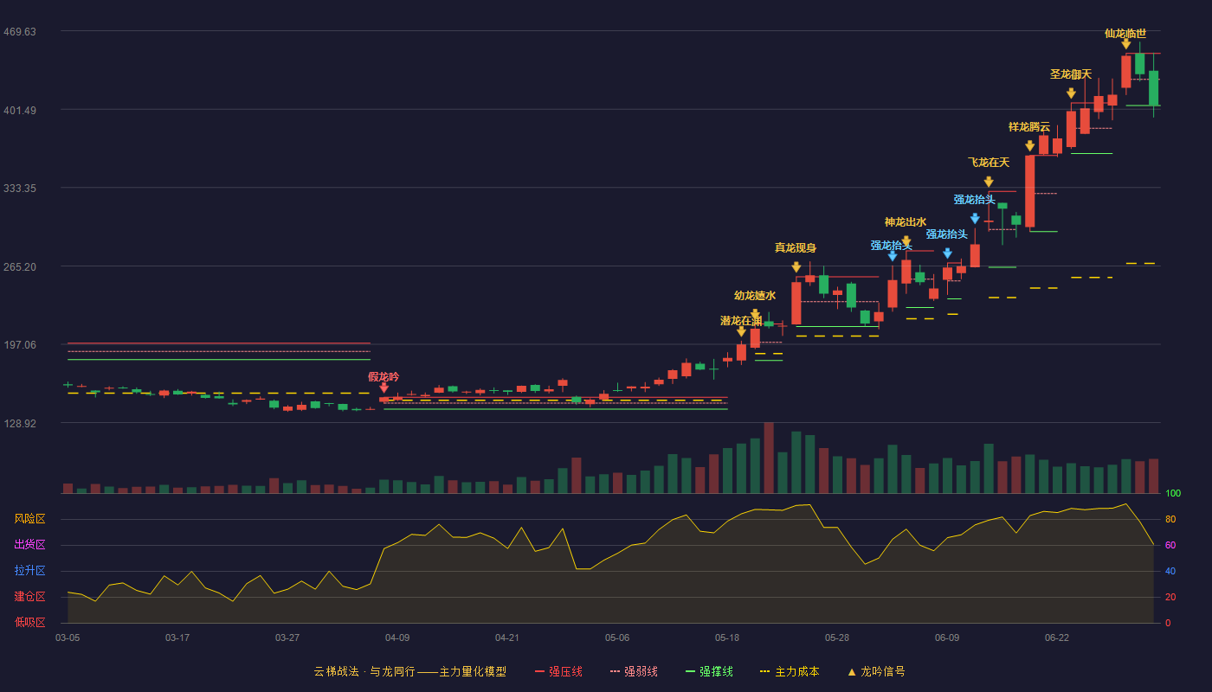The image size is (1212, 692).
Task: Select the 神龙出水 signal arrow
Action: [x=906, y=241]
